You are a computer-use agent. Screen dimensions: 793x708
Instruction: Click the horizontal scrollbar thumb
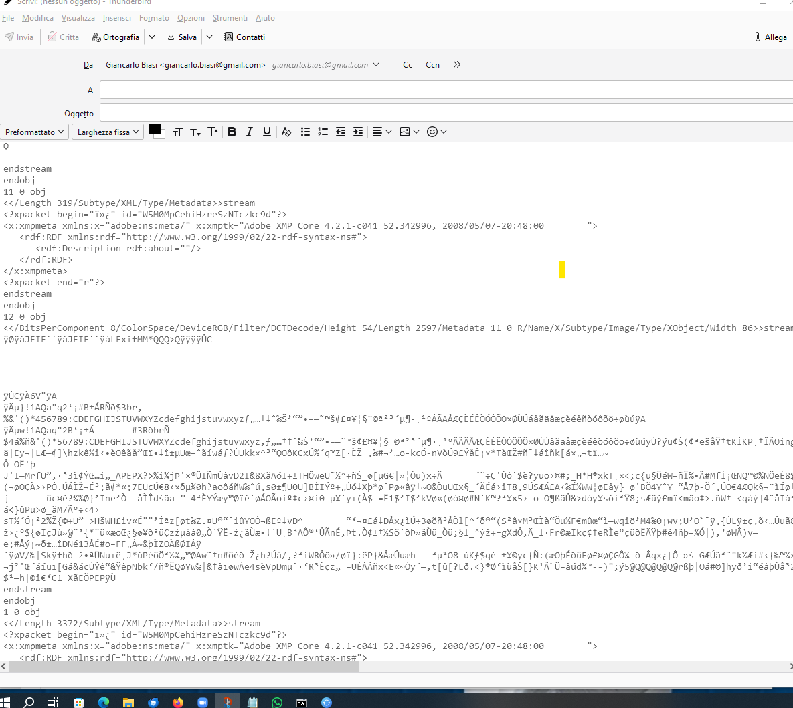tap(184, 667)
